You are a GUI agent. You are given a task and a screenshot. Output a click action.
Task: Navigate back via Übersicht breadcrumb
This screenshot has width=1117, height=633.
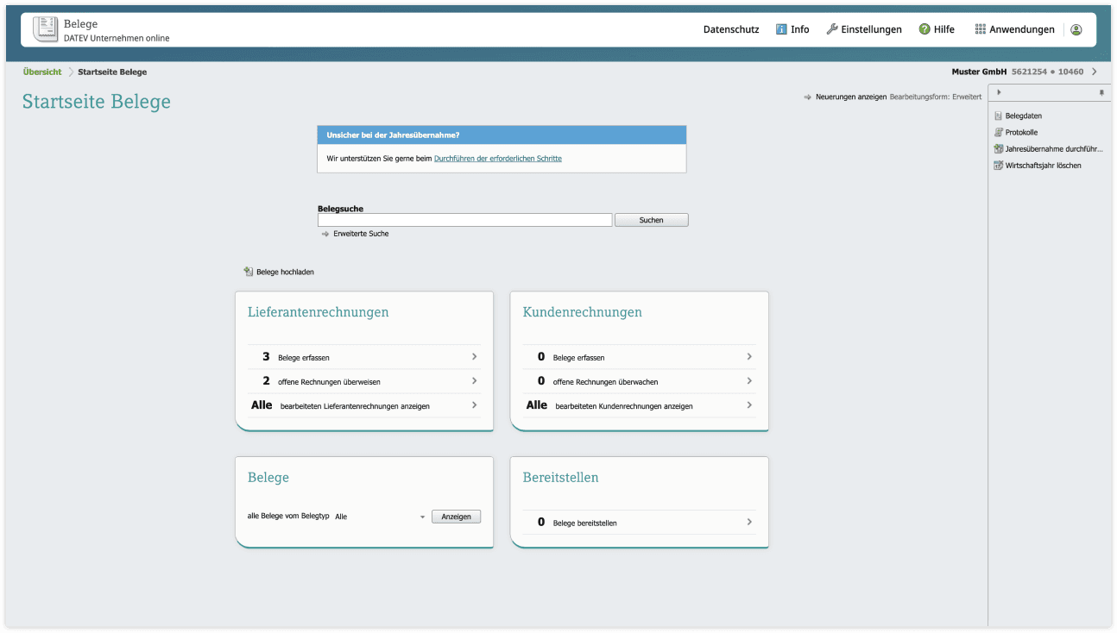(41, 72)
